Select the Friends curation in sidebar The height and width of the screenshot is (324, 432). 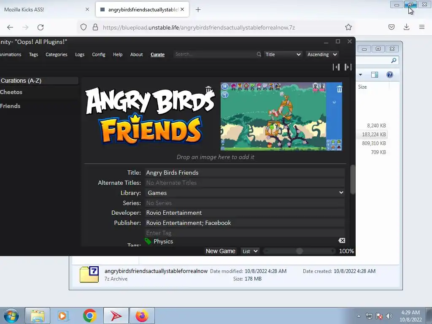point(39,106)
